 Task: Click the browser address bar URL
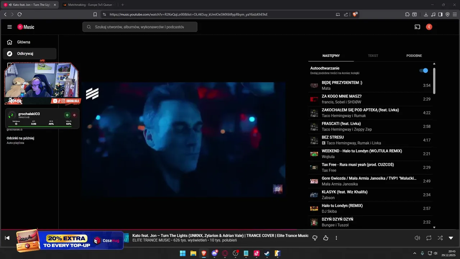[188, 14]
